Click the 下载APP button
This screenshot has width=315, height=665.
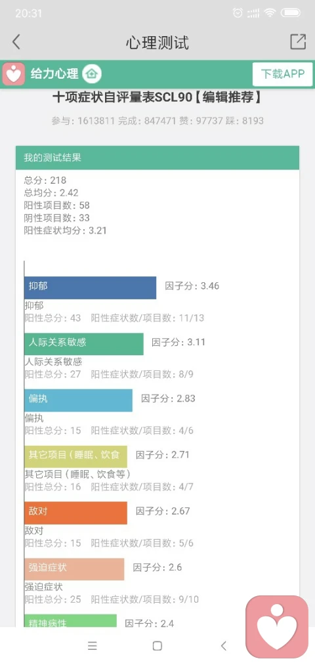(x=282, y=74)
